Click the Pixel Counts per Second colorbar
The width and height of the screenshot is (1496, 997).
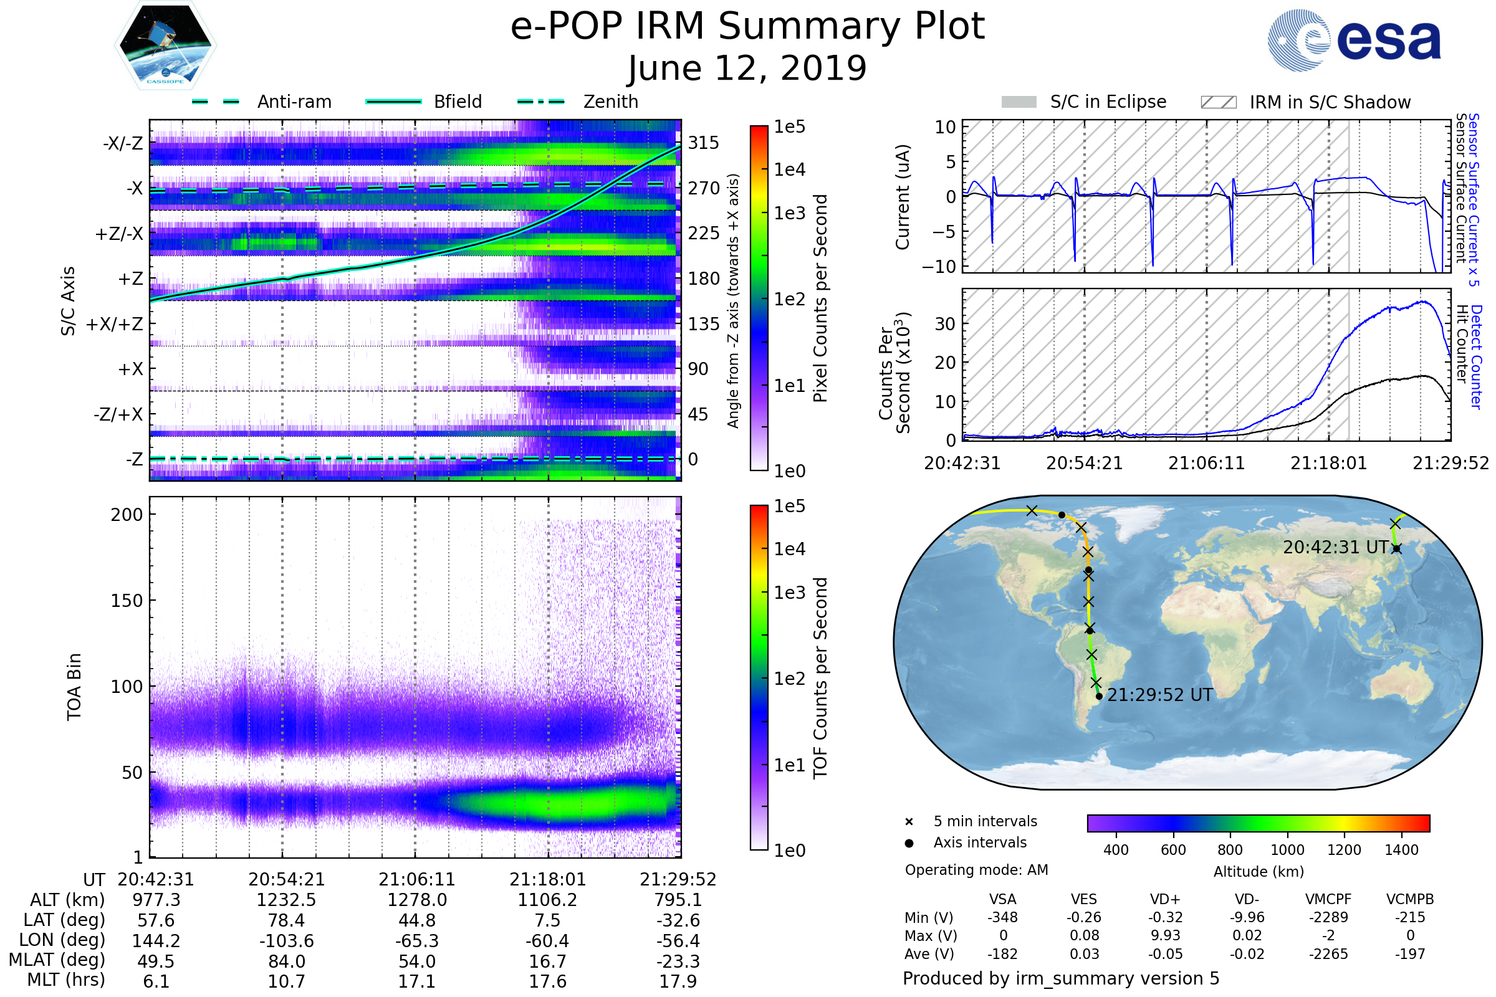pos(759,298)
